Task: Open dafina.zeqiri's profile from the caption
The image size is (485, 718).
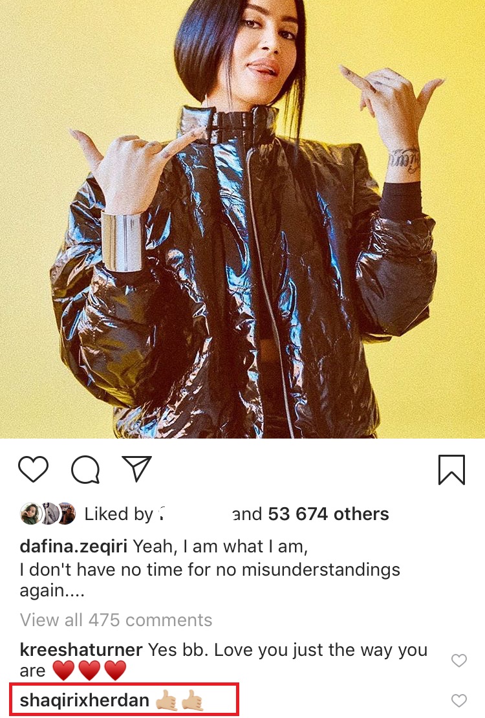Action: coord(73,547)
